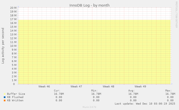Click the '20 M' y-axis label
This screenshot has height=110, width=179.
click(x=13, y=8)
